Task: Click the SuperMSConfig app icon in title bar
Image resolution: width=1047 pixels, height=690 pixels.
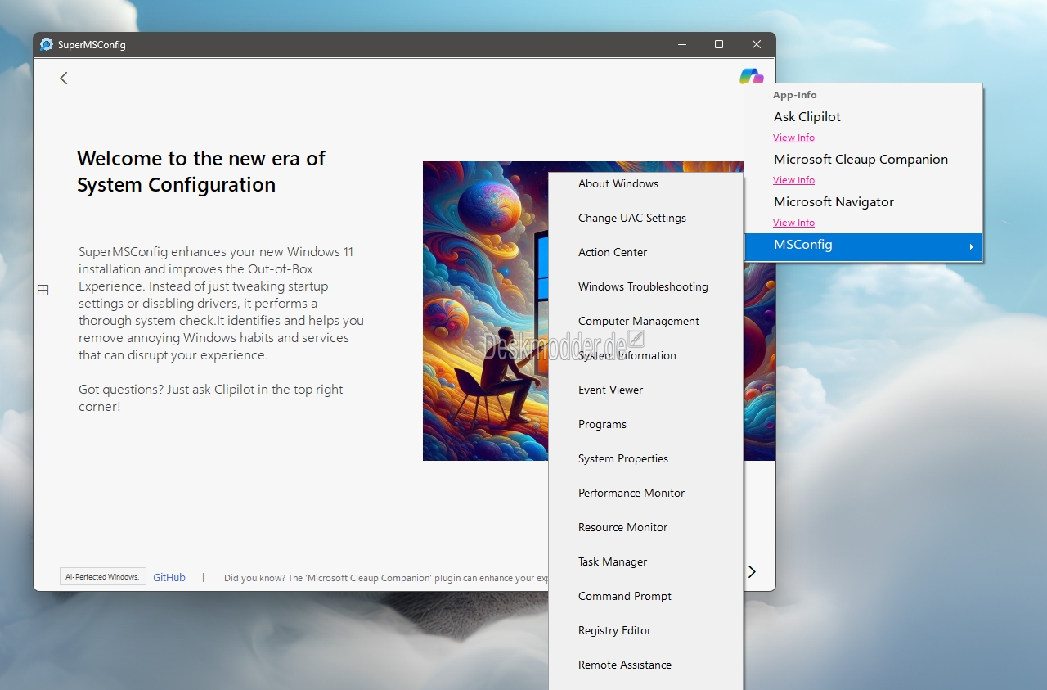Action: click(x=47, y=45)
